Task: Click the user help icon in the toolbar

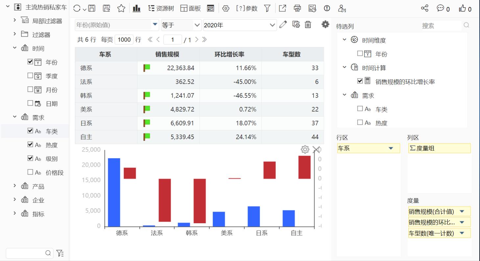Action: click(342, 9)
